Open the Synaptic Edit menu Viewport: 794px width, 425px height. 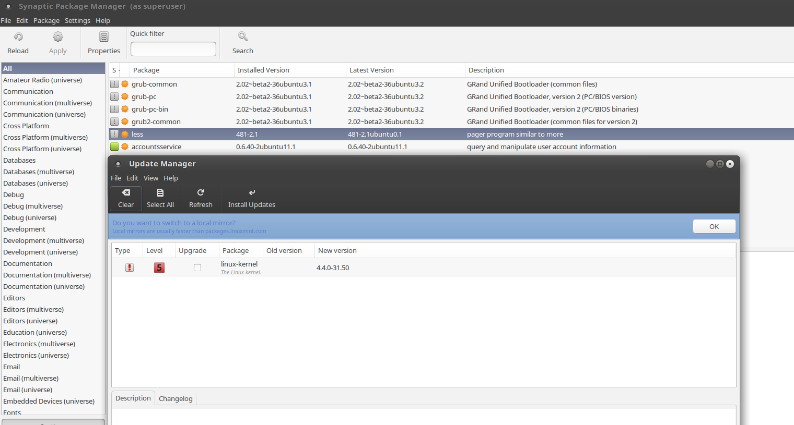[x=22, y=20]
